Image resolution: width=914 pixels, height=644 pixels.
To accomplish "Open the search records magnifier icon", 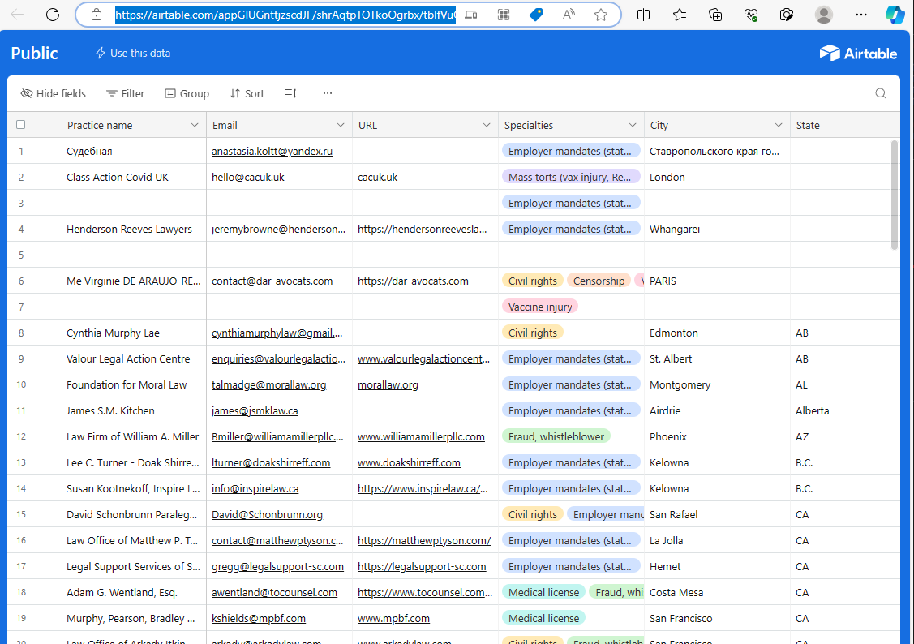I will (881, 93).
